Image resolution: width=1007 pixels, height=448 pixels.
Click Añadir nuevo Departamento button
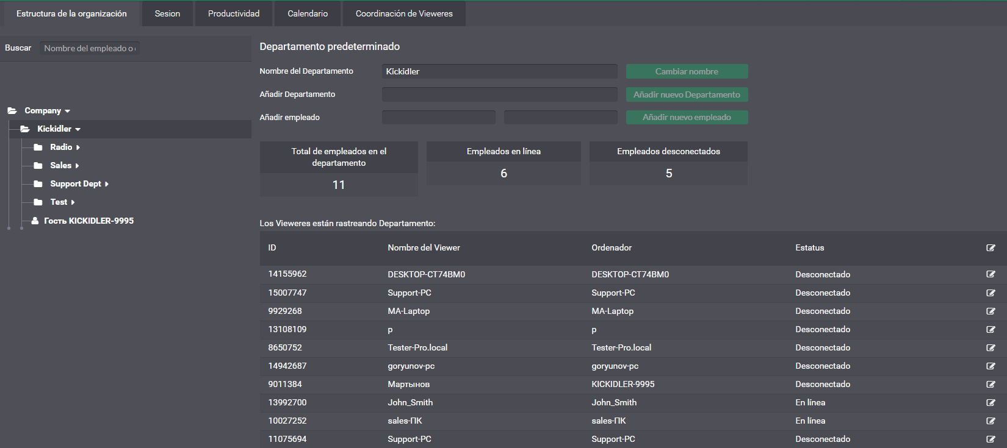pos(687,94)
